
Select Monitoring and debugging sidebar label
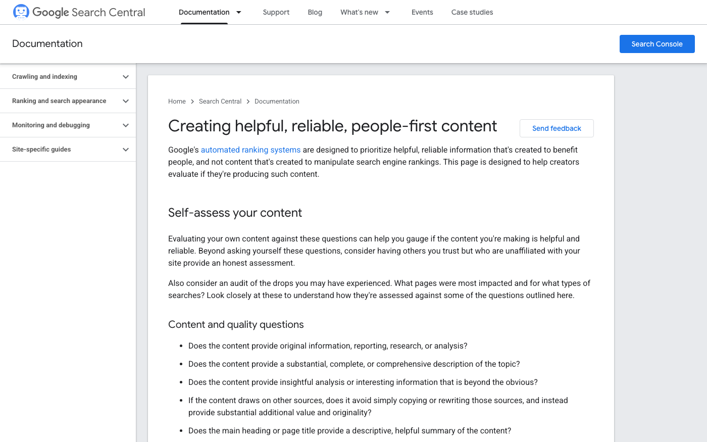coord(51,125)
